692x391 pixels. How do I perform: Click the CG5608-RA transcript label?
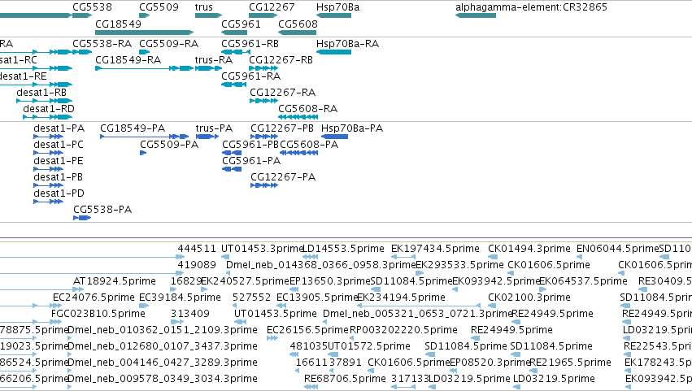[x=308, y=109]
